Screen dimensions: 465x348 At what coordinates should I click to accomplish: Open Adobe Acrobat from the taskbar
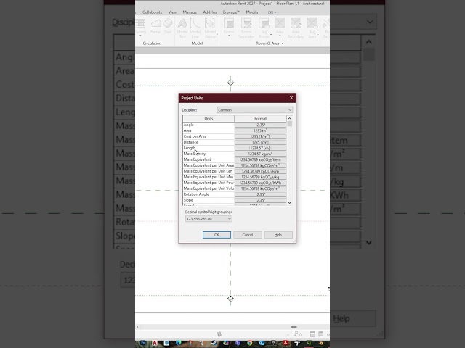[286, 343]
